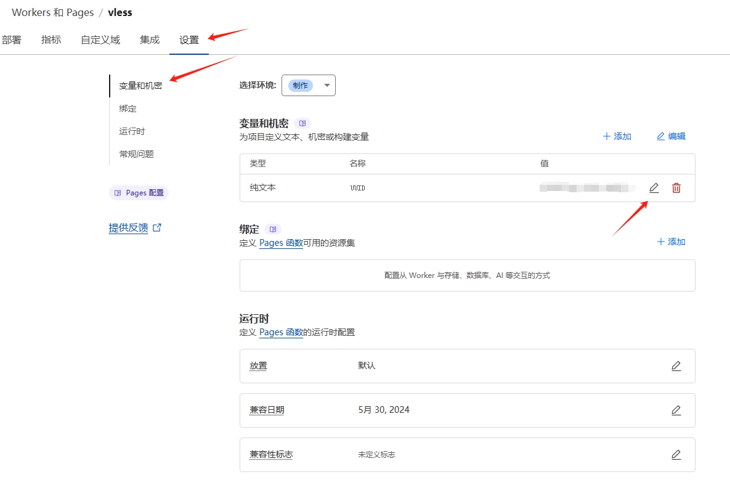Screen dimensions: 730x485
Task: Delete the UUID variable with trash icon
Action: click(676, 188)
